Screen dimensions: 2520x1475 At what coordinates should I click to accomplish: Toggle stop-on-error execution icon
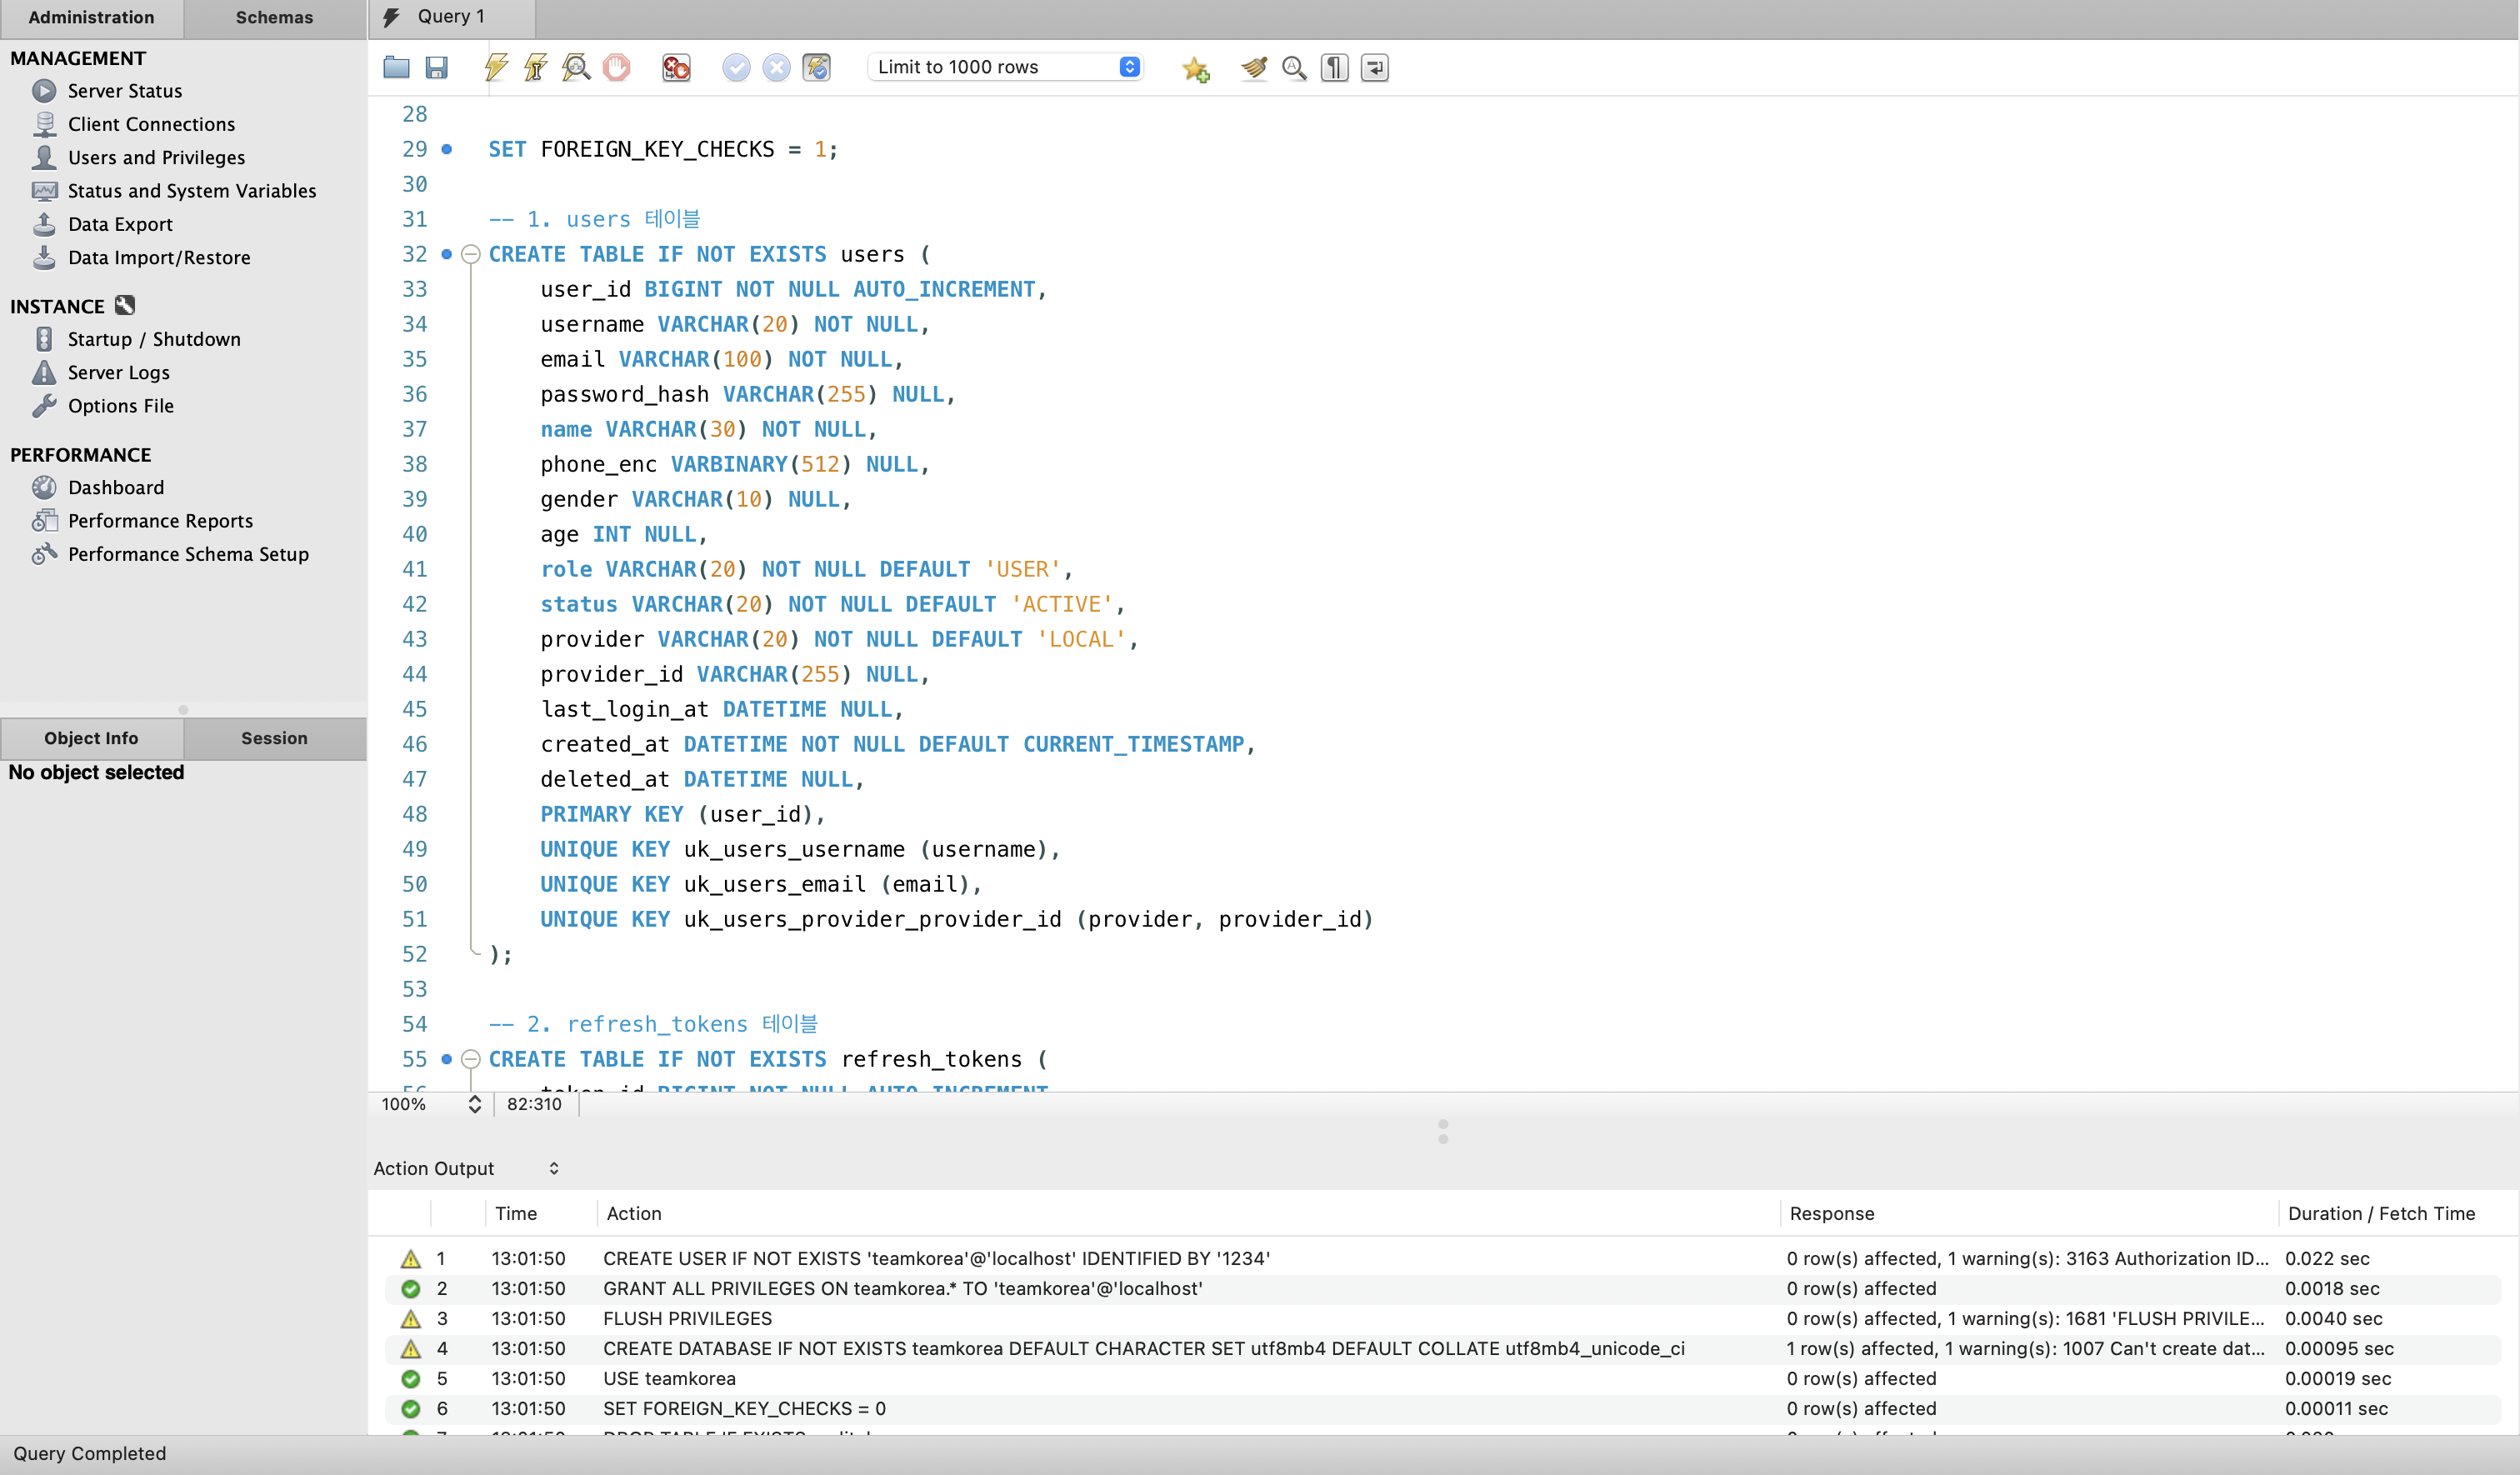click(676, 67)
